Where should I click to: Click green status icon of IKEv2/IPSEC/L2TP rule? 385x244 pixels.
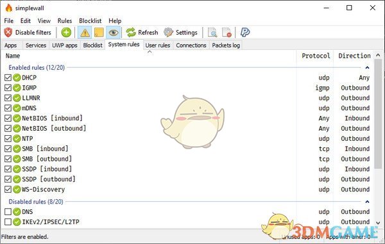point(17,222)
